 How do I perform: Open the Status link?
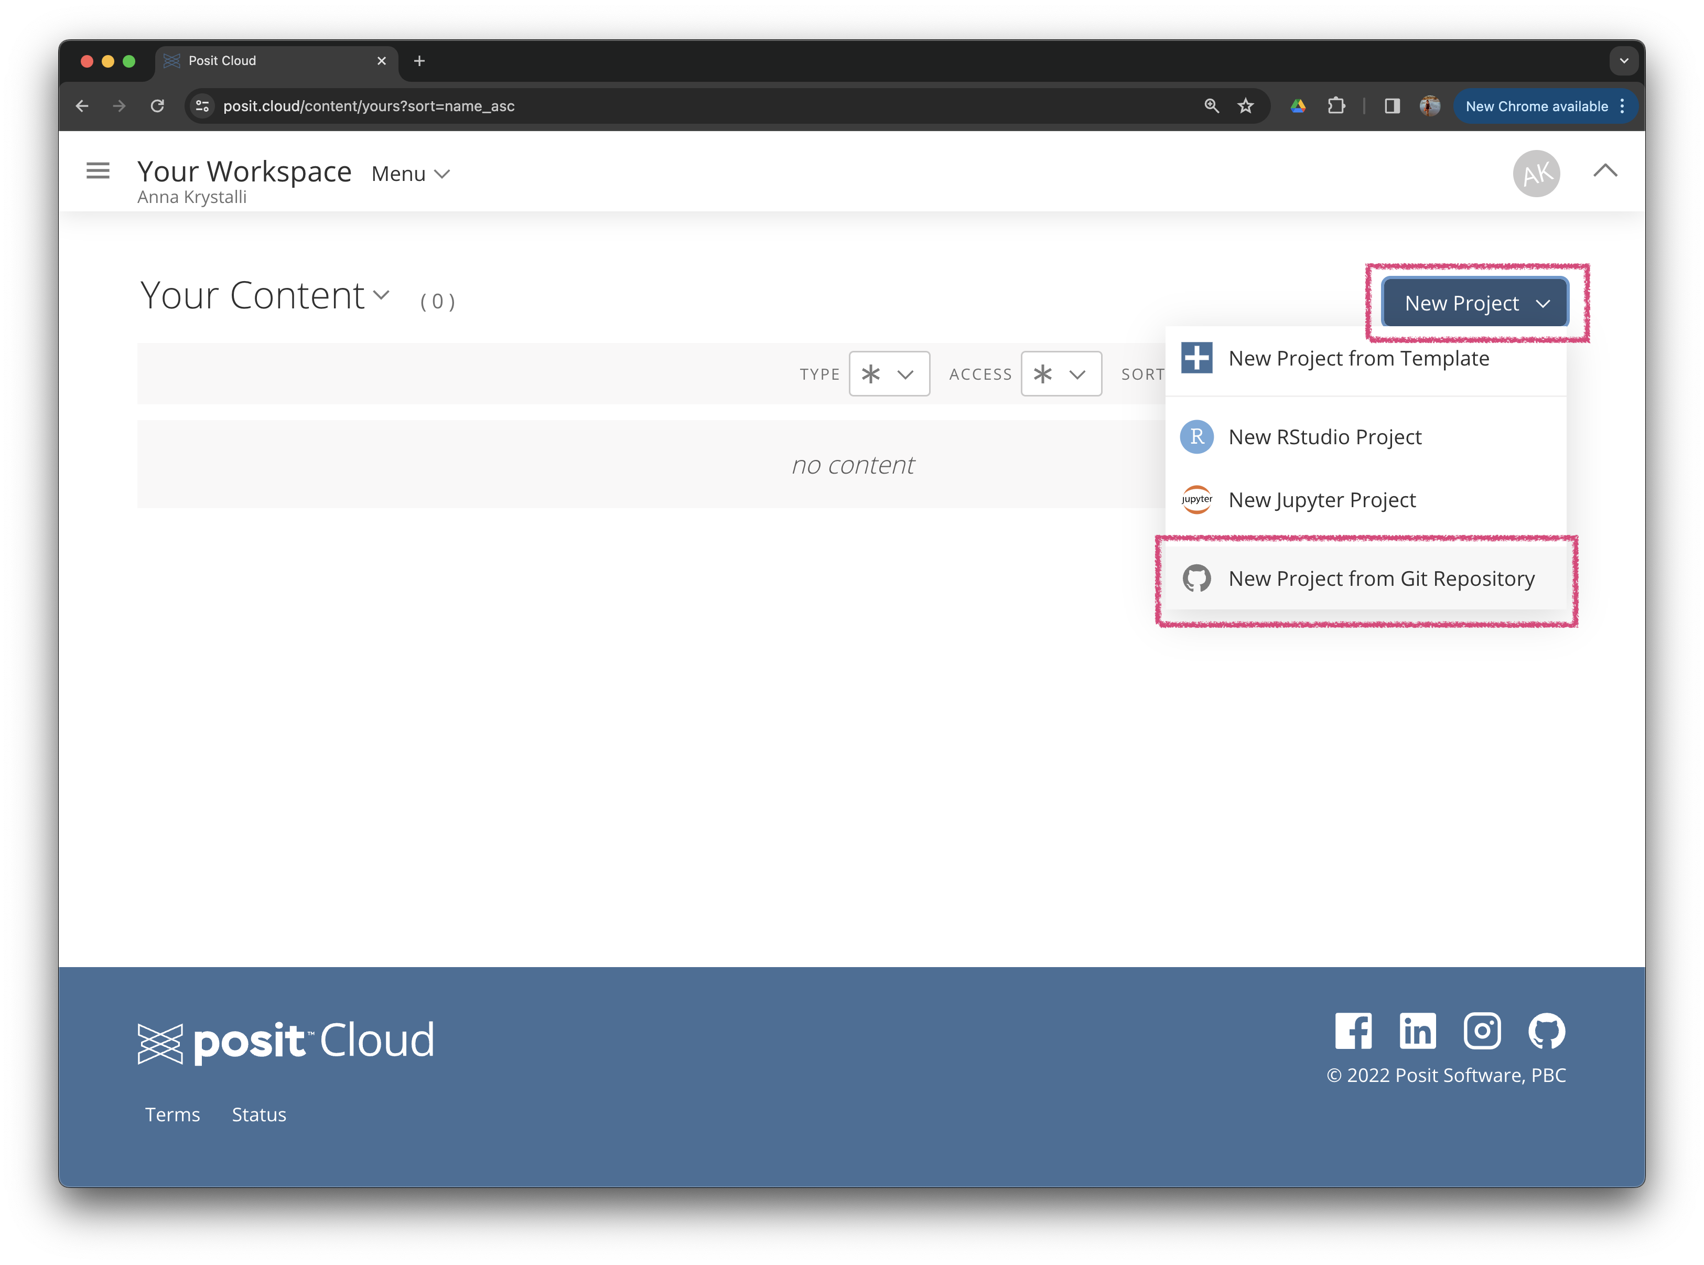click(x=258, y=1115)
